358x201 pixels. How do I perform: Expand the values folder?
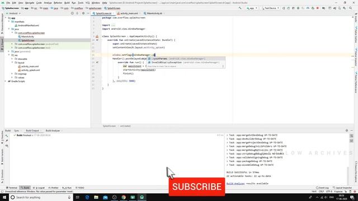coord(12,78)
